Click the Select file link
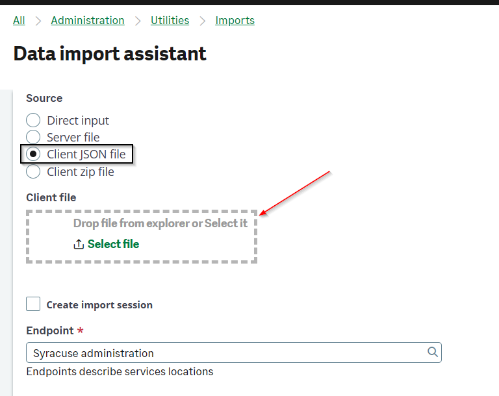 [x=113, y=244]
